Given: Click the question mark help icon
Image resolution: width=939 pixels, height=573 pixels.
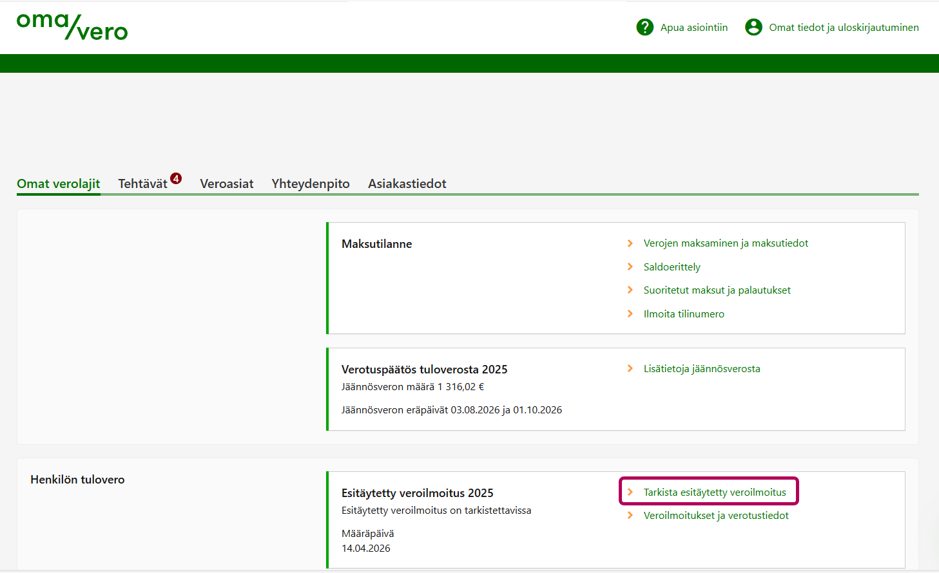Looking at the screenshot, I should pyautogui.click(x=644, y=27).
